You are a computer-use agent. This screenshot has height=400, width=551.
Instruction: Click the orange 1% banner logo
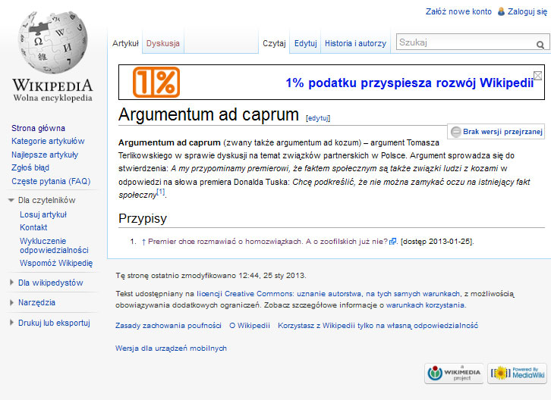click(156, 83)
